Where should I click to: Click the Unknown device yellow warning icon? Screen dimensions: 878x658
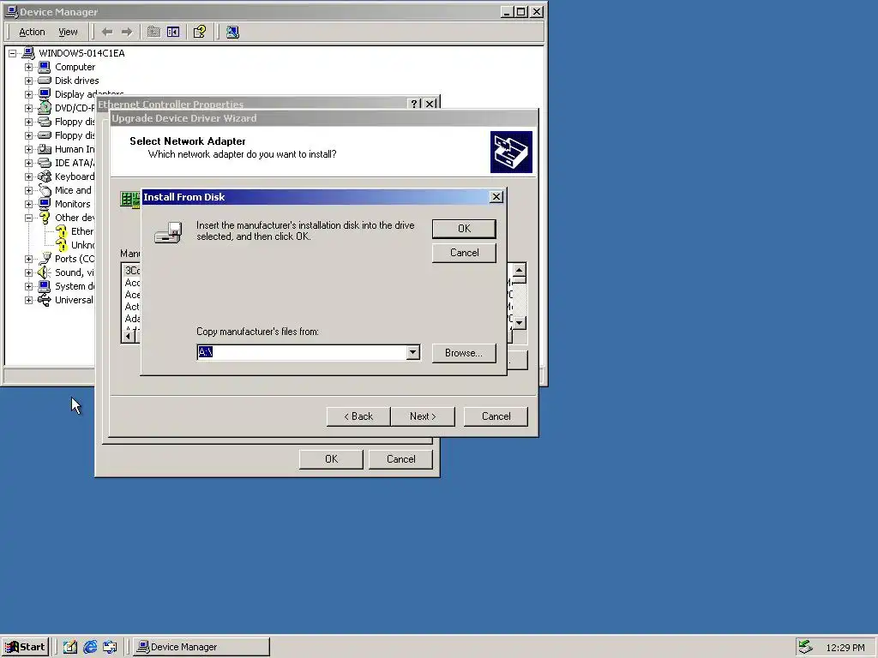tap(61, 245)
